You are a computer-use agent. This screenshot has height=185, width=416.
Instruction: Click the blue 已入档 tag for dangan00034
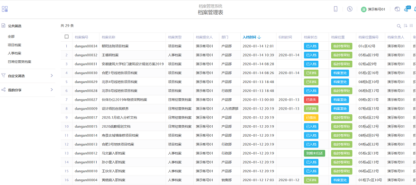pyautogui.click(x=311, y=46)
